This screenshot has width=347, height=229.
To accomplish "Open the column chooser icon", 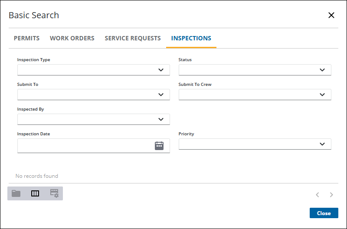I will point(35,193).
